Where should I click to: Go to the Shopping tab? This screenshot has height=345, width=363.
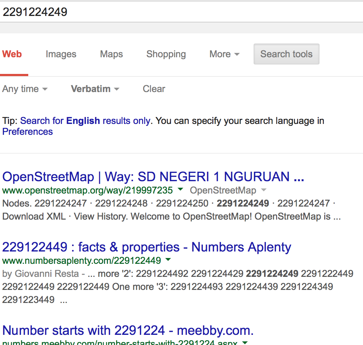click(166, 54)
